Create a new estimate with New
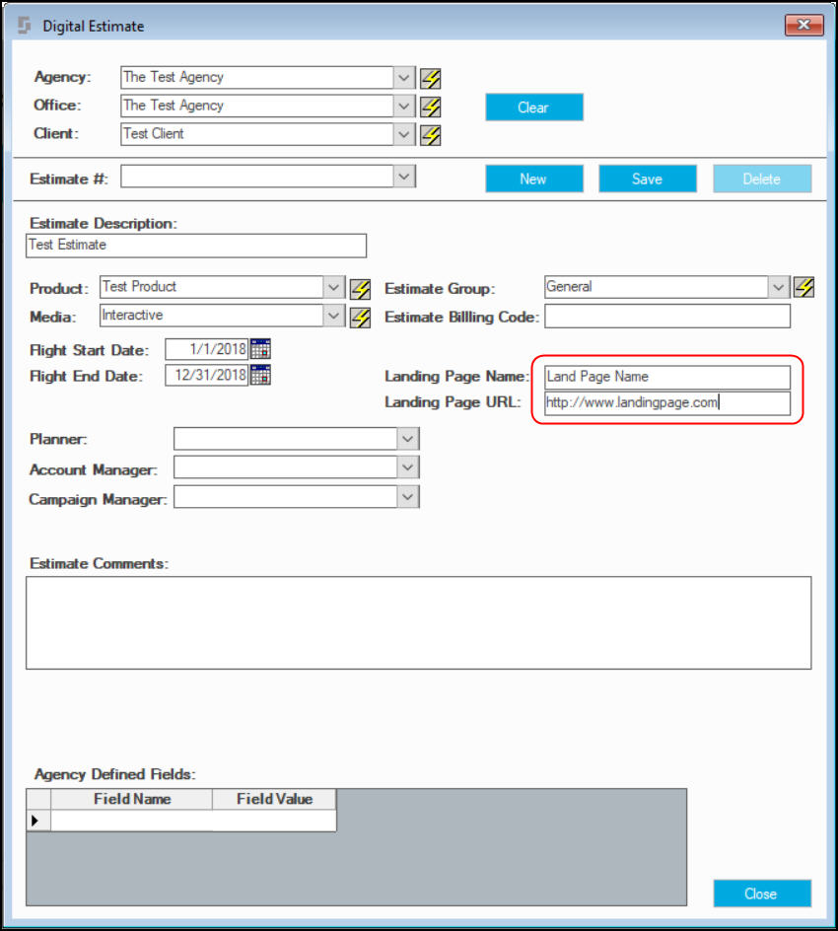The height and width of the screenshot is (931, 838). click(534, 179)
